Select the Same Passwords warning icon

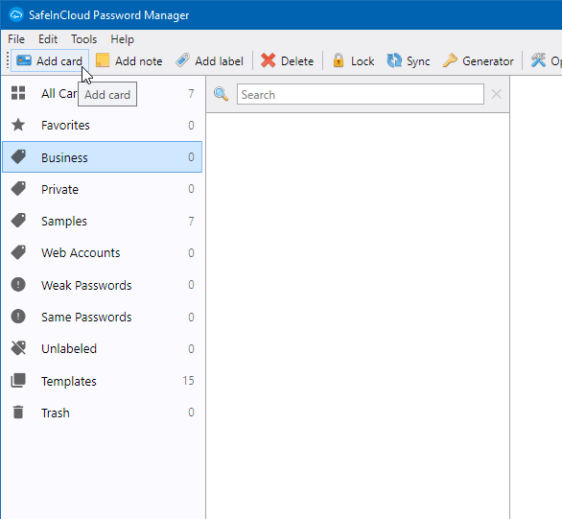[x=18, y=317]
